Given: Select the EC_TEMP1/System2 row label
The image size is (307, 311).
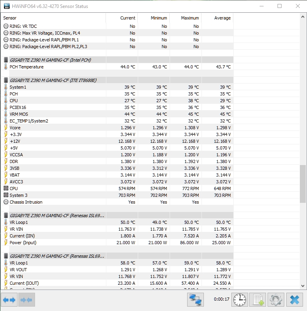Looking at the screenshot, I should (29, 121).
